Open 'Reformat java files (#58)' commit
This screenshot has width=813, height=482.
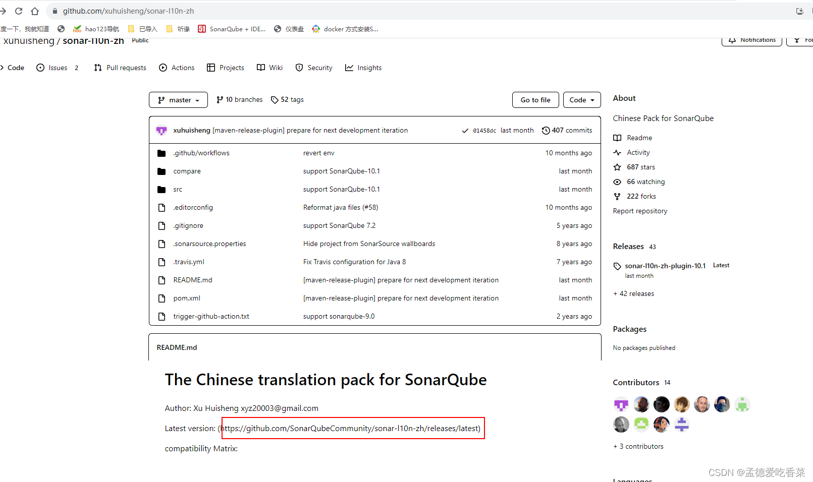pos(341,207)
